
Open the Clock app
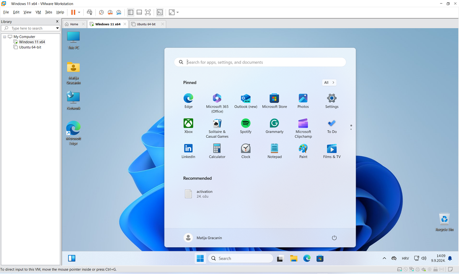tap(246, 151)
